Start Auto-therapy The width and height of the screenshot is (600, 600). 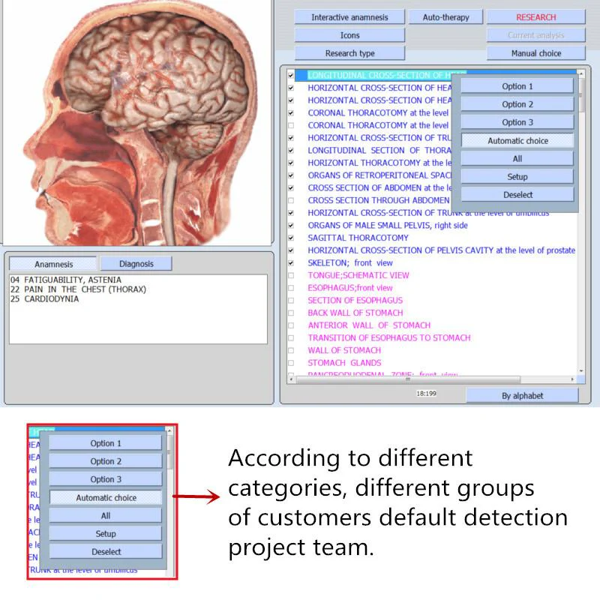pyautogui.click(x=446, y=16)
